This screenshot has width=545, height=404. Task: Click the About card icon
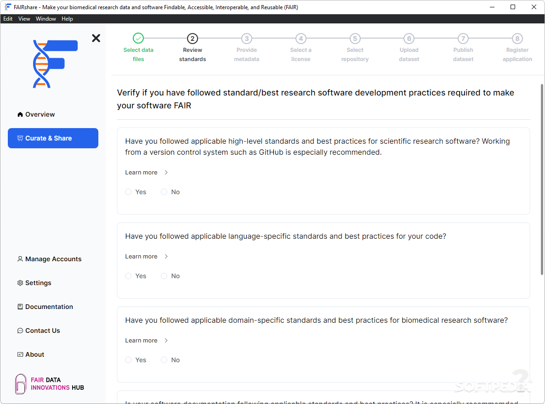click(20, 354)
